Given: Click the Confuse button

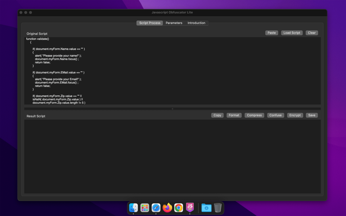Looking at the screenshot, I should pos(275,115).
